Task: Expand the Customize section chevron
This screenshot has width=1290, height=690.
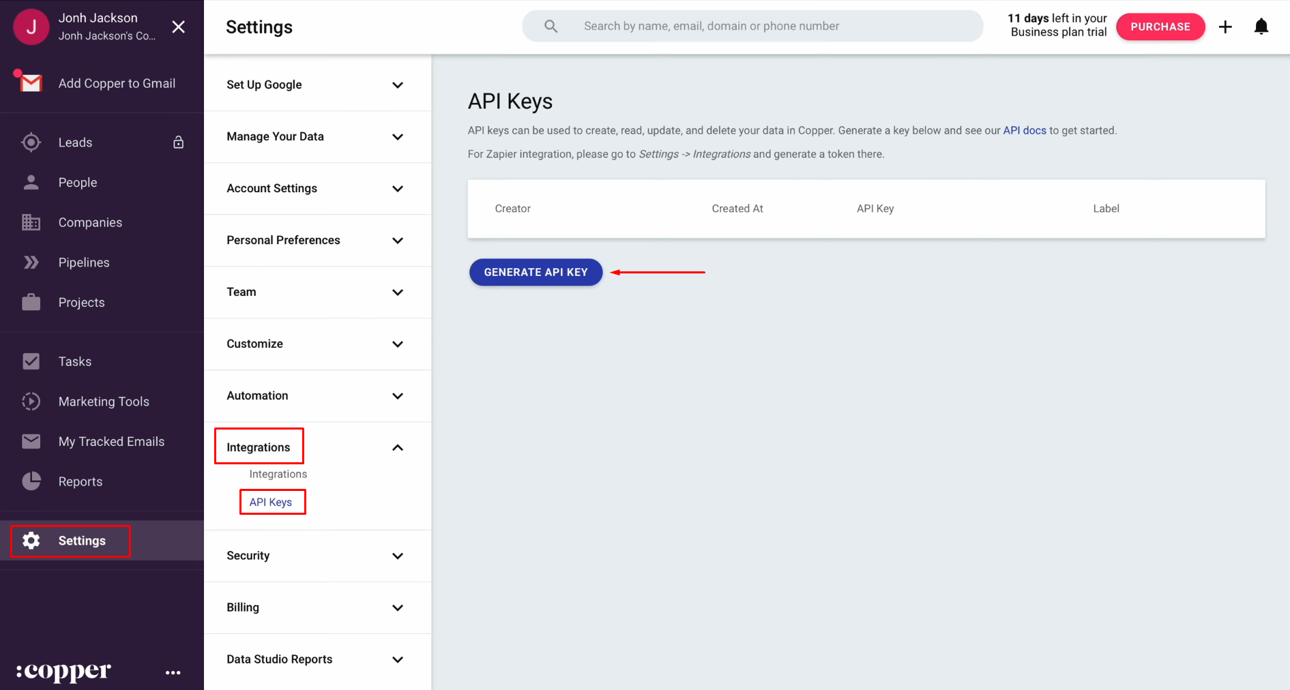Action: [x=398, y=344]
